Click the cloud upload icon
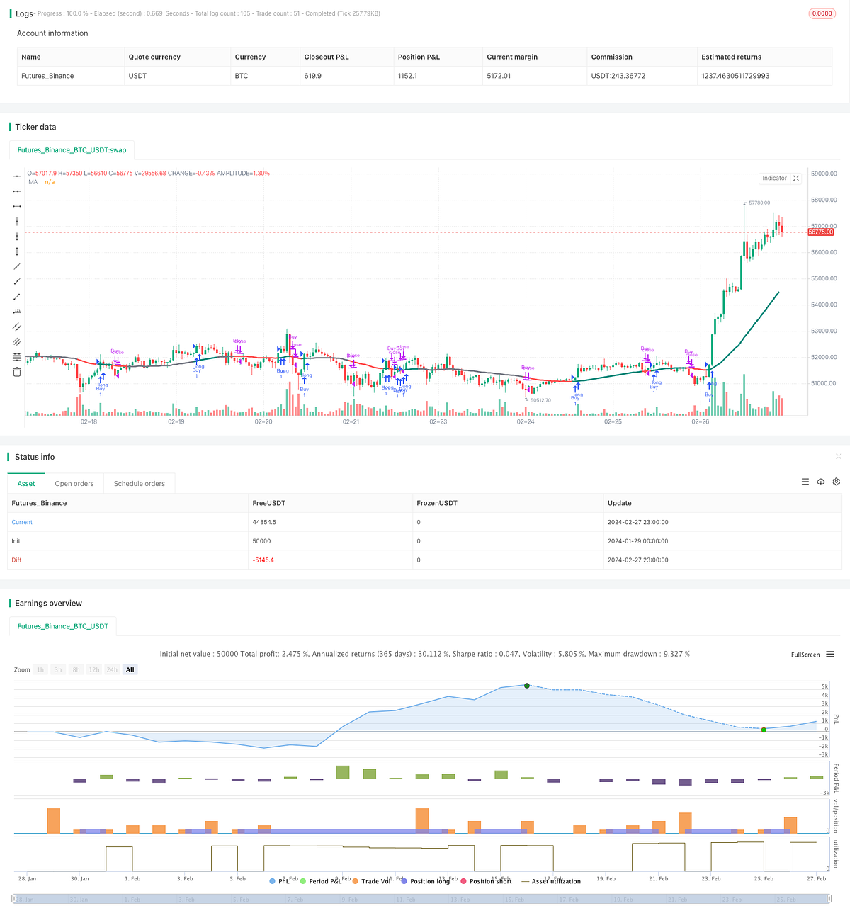 click(x=821, y=482)
